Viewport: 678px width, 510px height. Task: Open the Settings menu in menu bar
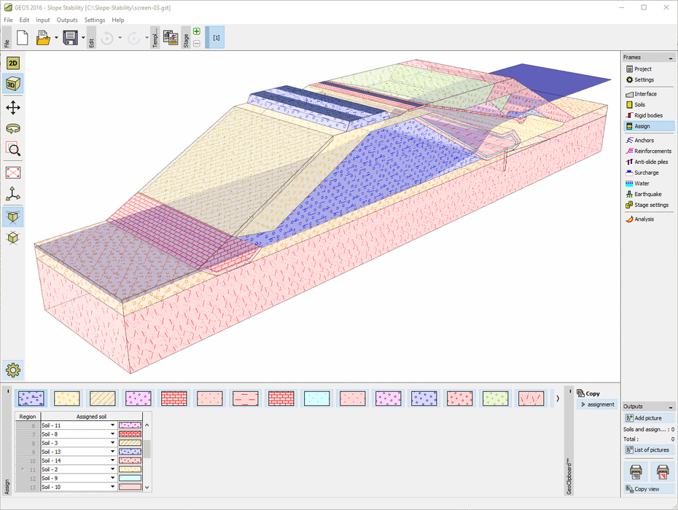(x=94, y=20)
